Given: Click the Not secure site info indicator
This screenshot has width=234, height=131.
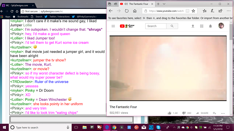Looking at the screenshot, I should coord(30,11).
